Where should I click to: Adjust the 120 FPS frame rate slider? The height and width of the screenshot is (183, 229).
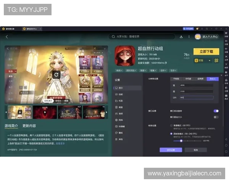tap(181, 141)
